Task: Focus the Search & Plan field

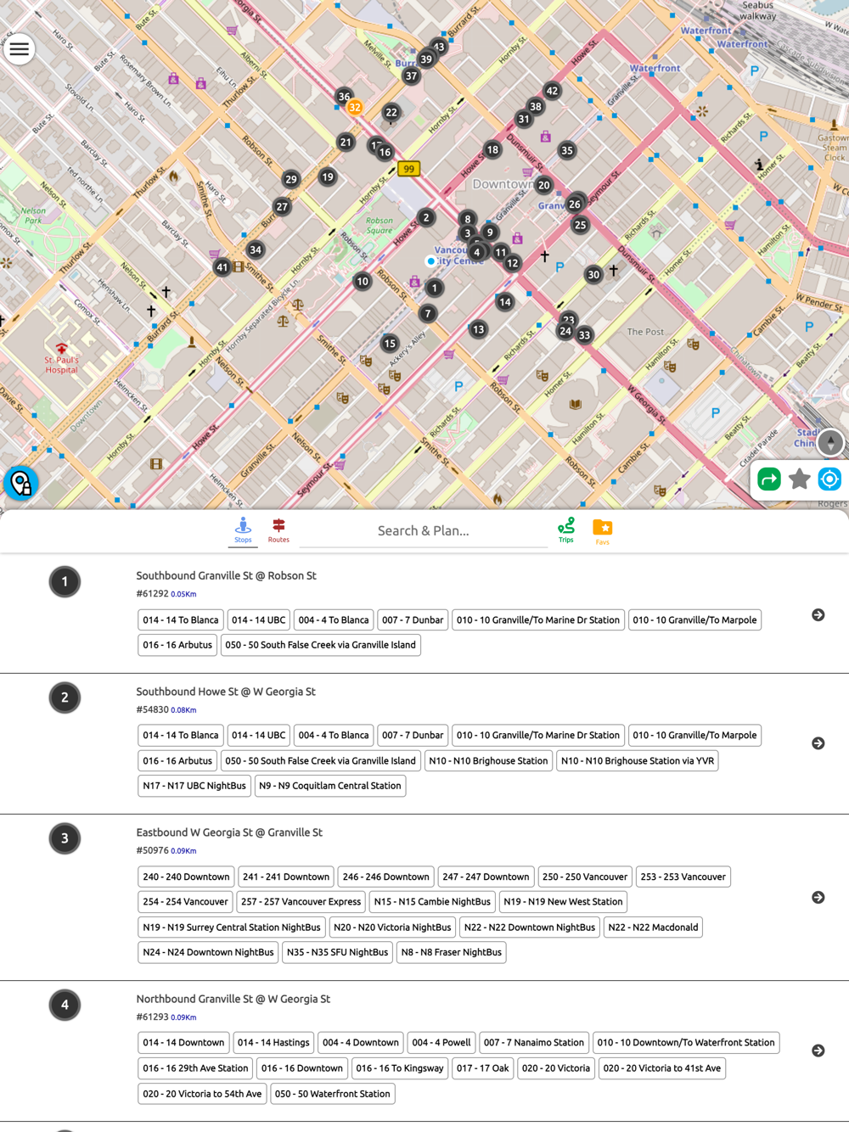Action: point(424,531)
